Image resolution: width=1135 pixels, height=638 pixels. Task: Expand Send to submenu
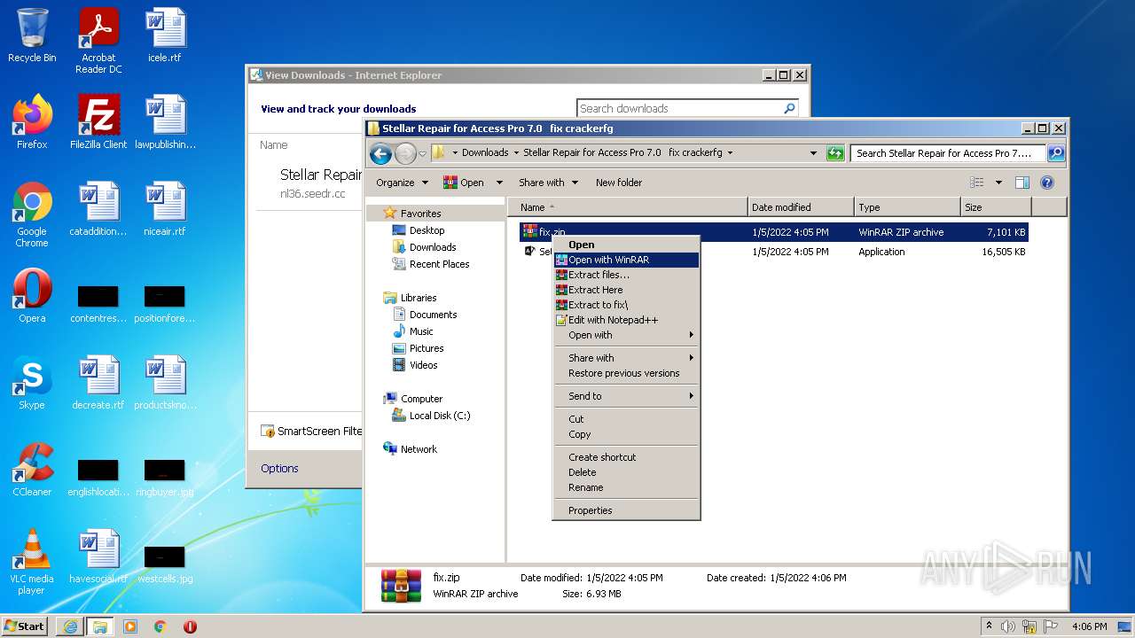pyautogui.click(x=626, y=396)
